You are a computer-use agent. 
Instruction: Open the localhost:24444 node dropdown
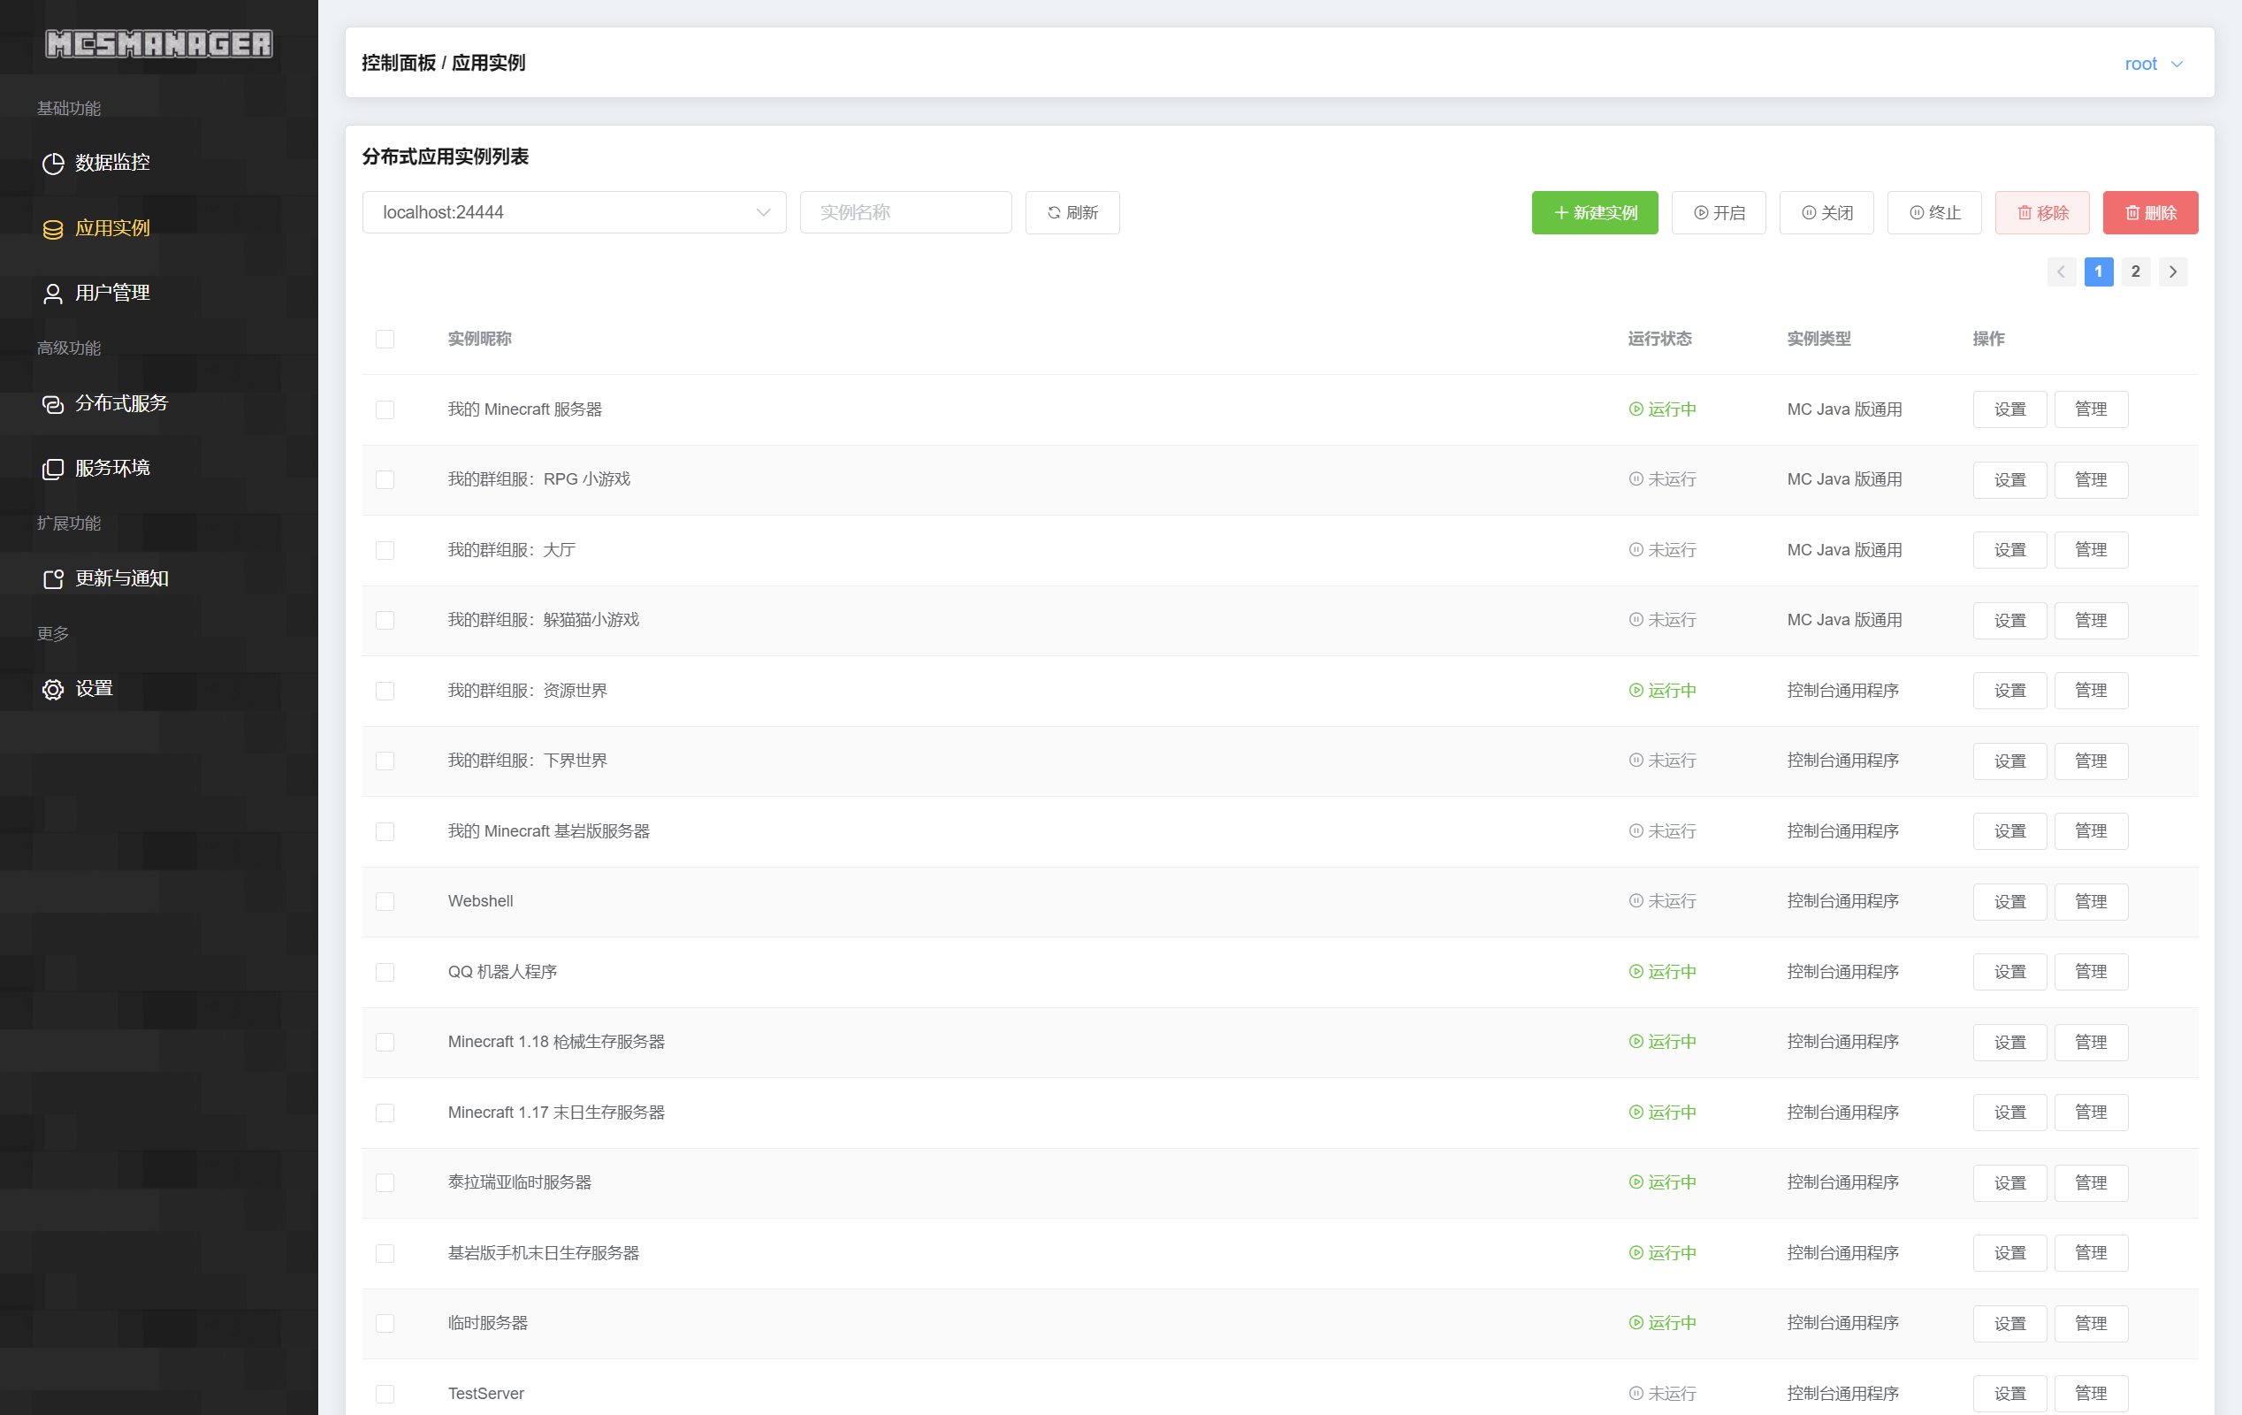click(x=574, y=212)
